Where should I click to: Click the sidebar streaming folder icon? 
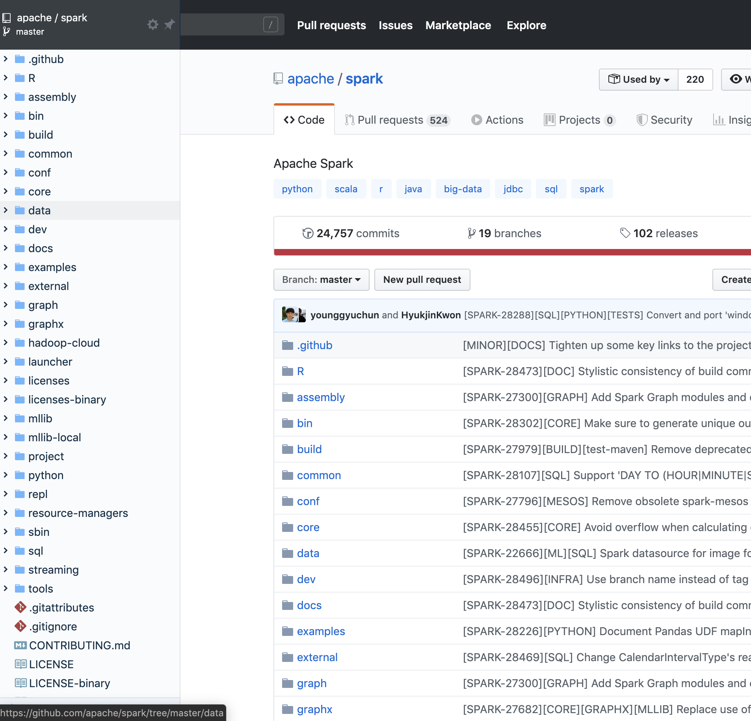tap(20, 570)
